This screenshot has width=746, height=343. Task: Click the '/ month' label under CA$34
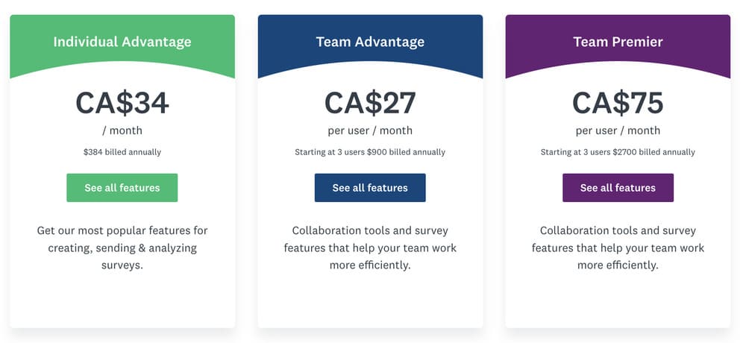(122, 130)
